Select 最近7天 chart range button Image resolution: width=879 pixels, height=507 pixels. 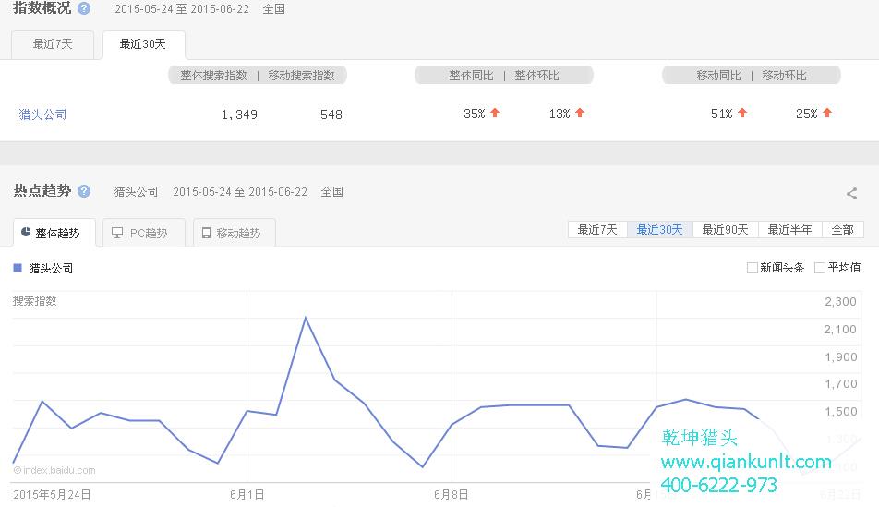(597, 230)
